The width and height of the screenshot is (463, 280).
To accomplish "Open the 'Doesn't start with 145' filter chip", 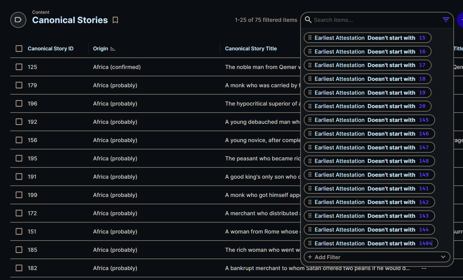I will pyautogui.click(x=369, y=120).
